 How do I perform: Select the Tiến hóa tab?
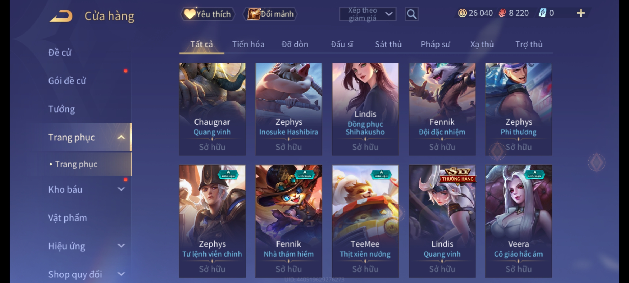[x=248, y=44]
